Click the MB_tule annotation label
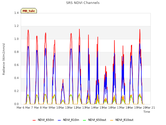Screen dimensions: 166x125 pyautogui.click(x=29, y=11)
